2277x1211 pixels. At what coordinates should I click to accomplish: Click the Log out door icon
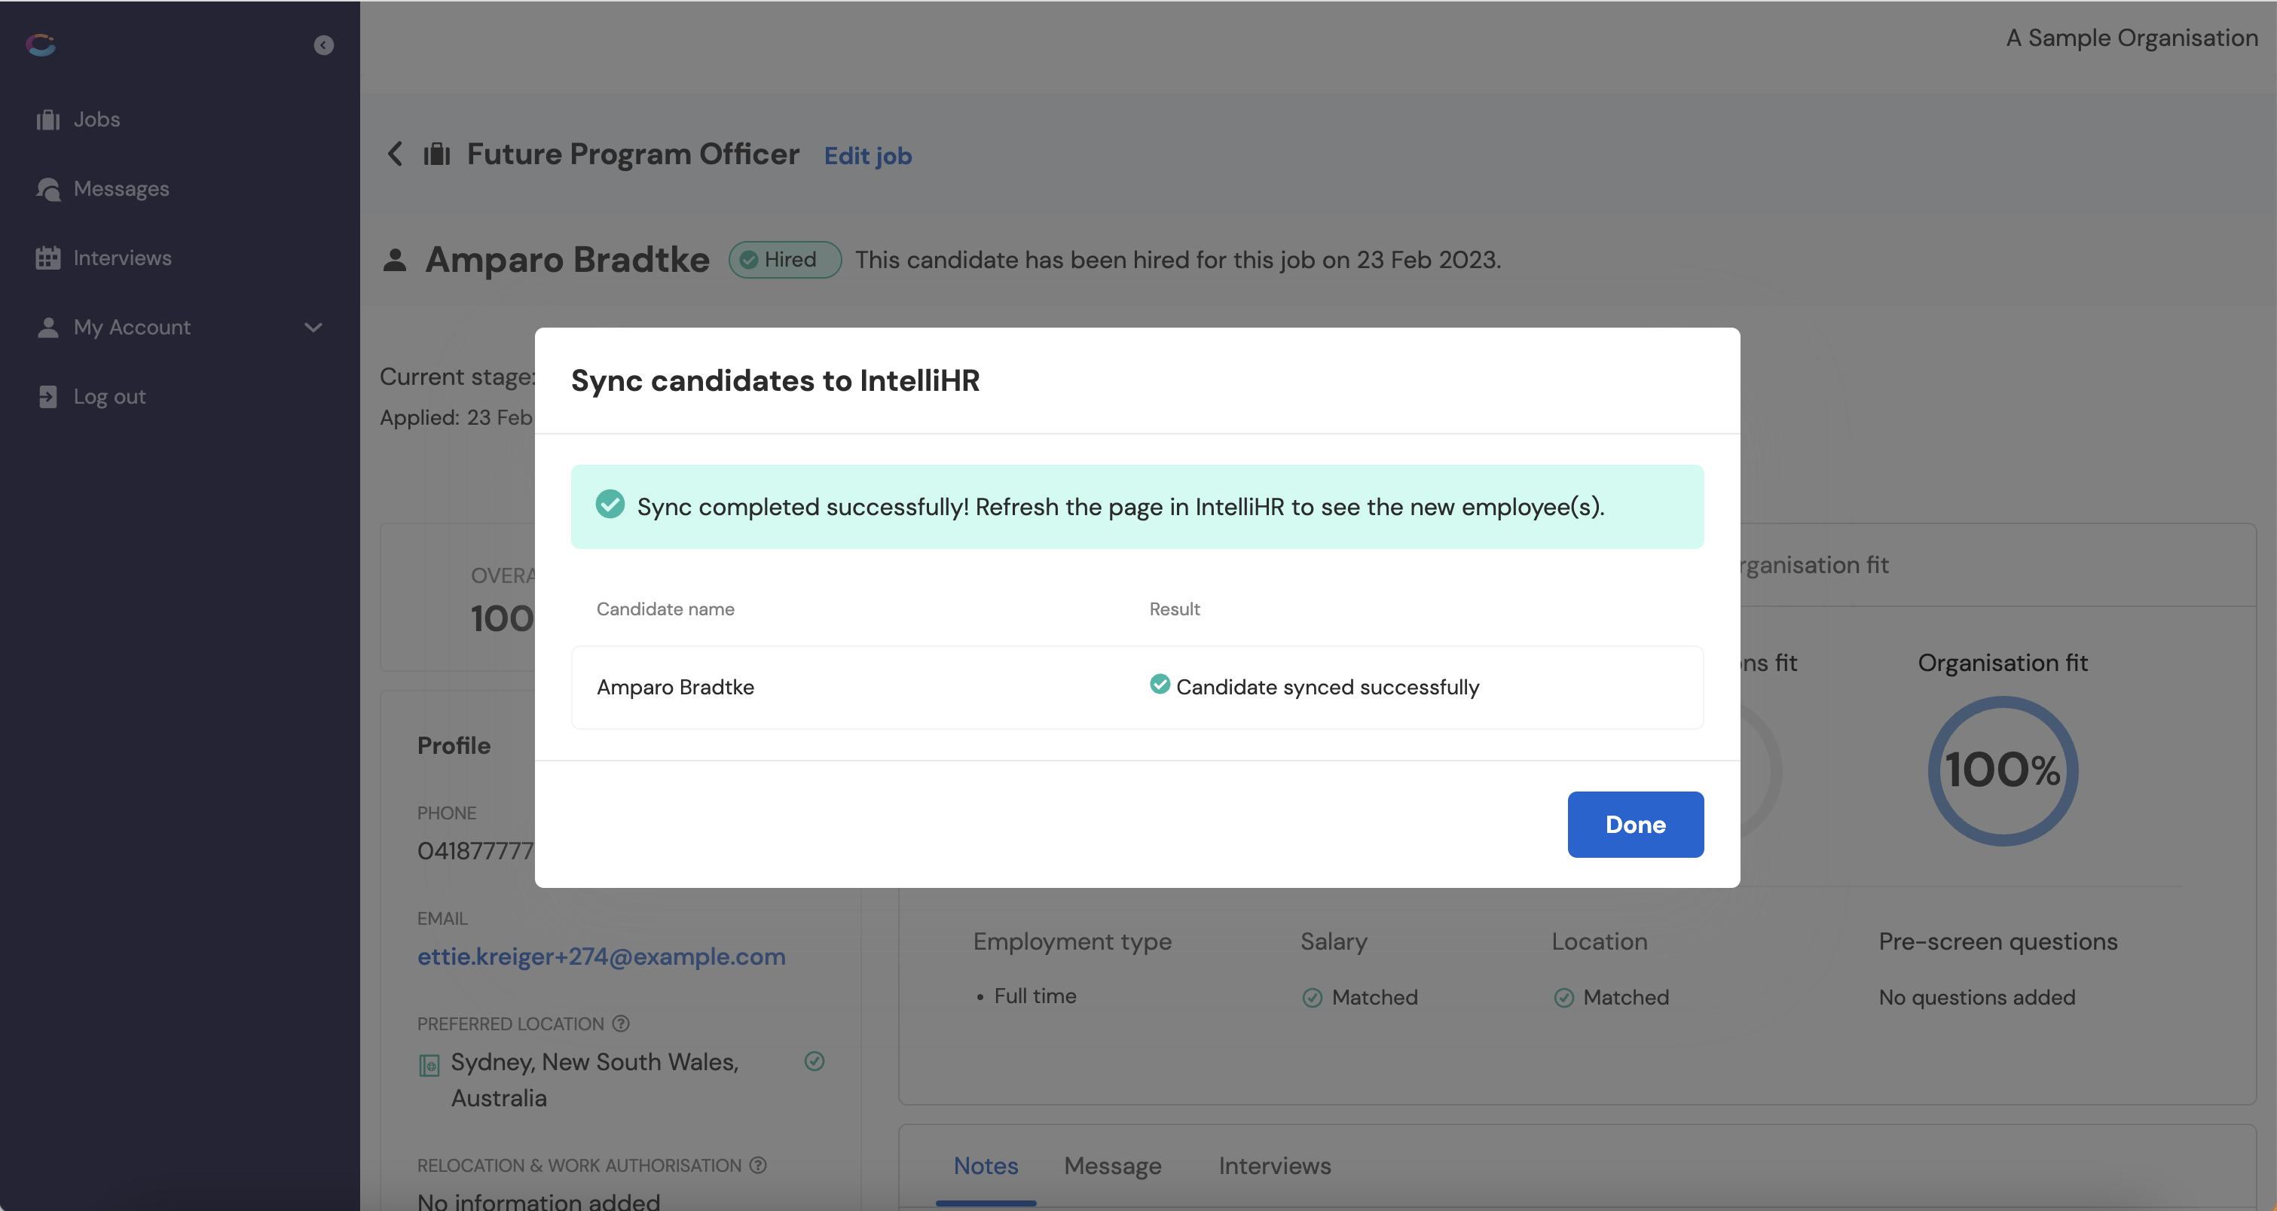47,397
